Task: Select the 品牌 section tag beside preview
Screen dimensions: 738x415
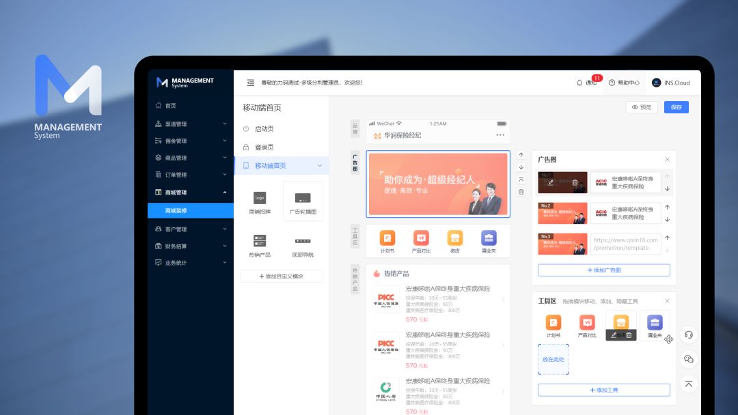Action: (x=355, y=129)
